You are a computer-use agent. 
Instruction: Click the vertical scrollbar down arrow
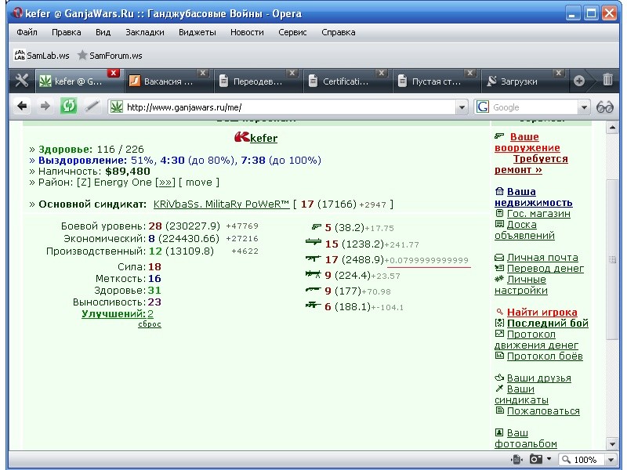click(612, 443)
